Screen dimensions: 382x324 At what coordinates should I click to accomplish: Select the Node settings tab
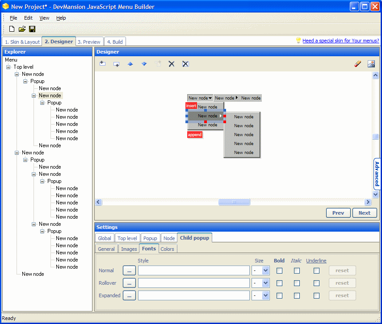coord(169,238)
